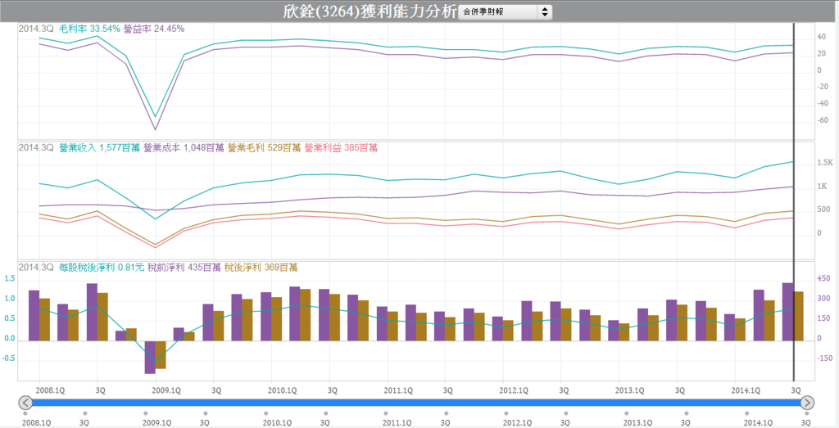Click the gold negative bar at 2009.1Q
The height and width of the screenshot is (428, 839).
coord(161,355)
